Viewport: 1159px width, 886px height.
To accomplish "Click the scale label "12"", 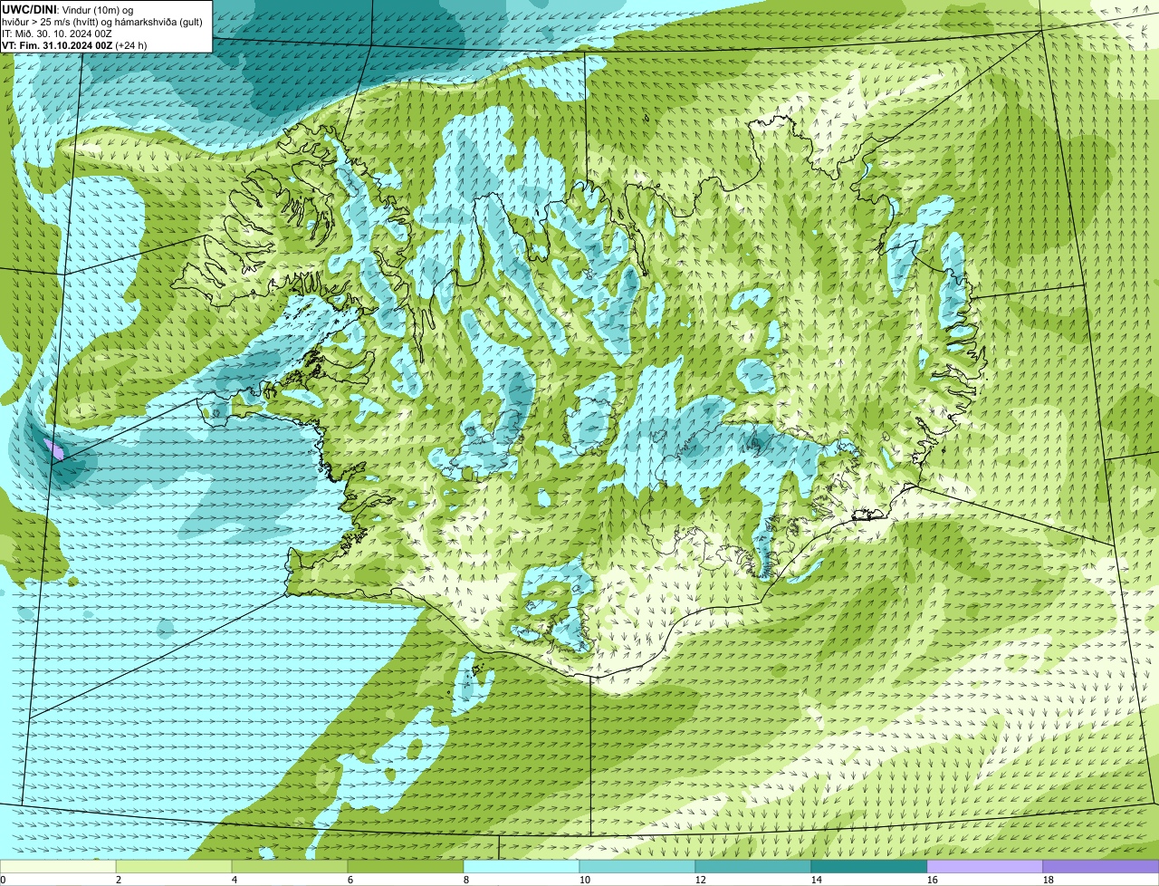I will point(701,880).
